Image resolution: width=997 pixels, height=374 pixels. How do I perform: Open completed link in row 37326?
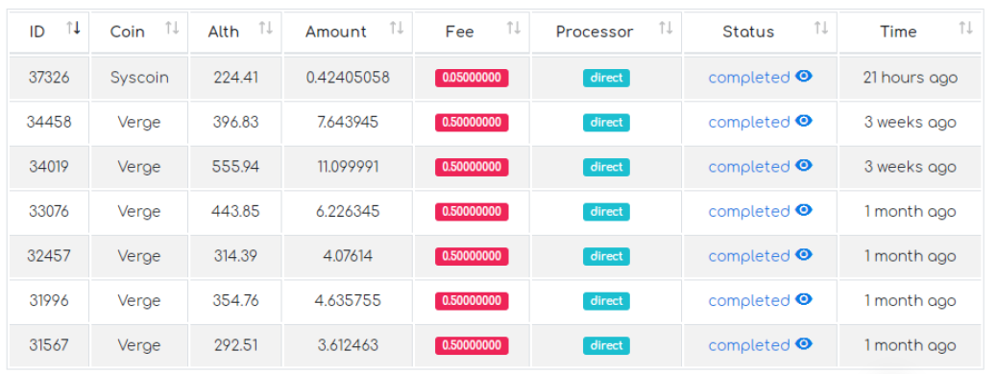[749, 78]
